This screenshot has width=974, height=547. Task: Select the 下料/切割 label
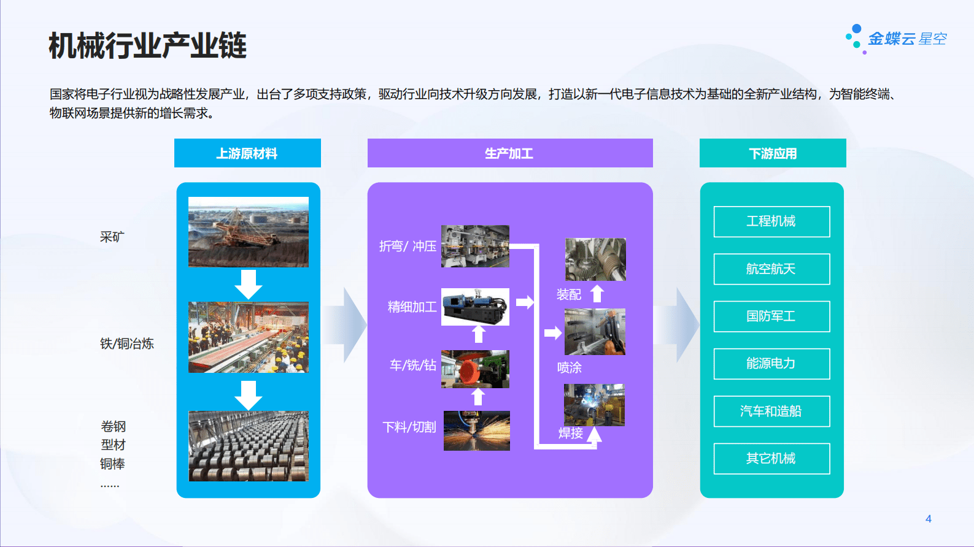click(409, 427)
